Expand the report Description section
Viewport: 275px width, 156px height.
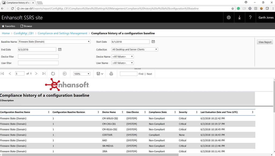pos(1,101)
